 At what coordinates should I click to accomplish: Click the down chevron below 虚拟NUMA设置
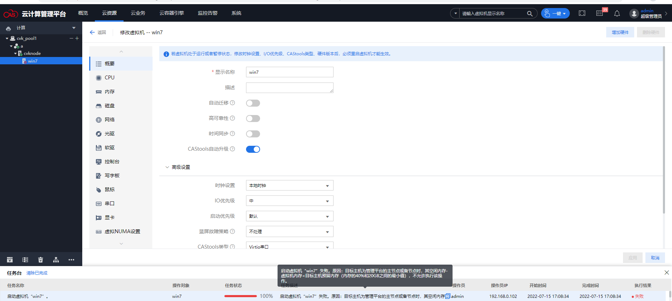coord(121,244)
